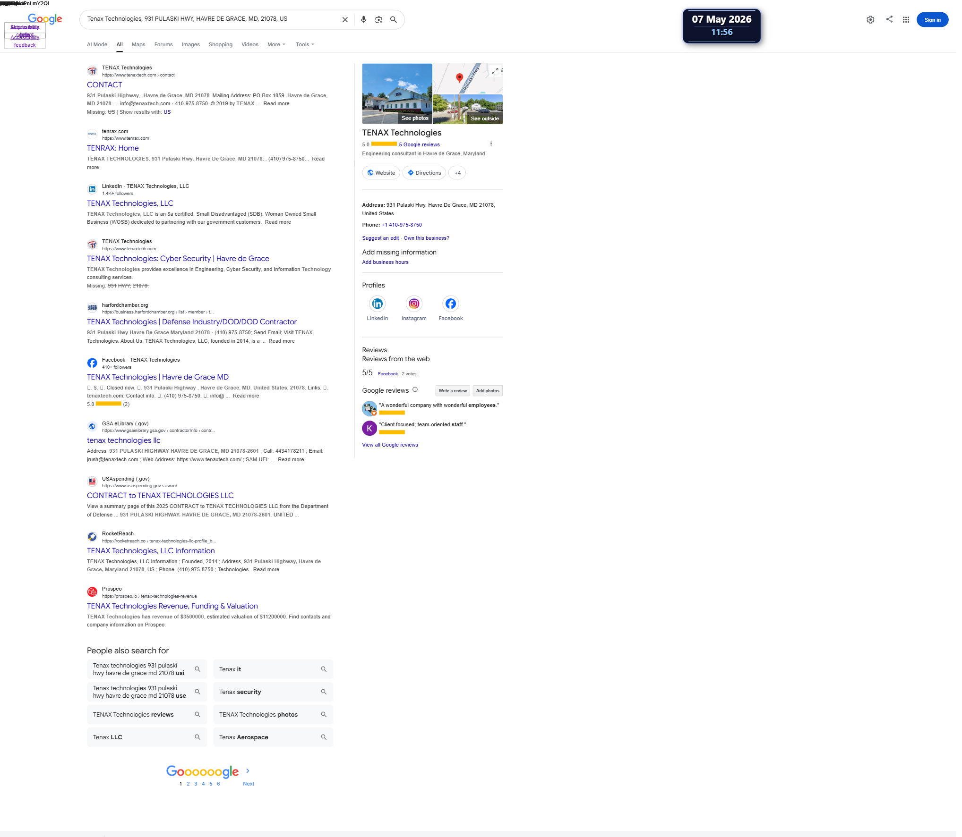Expand the map thumbnail

tap(495, 71)
